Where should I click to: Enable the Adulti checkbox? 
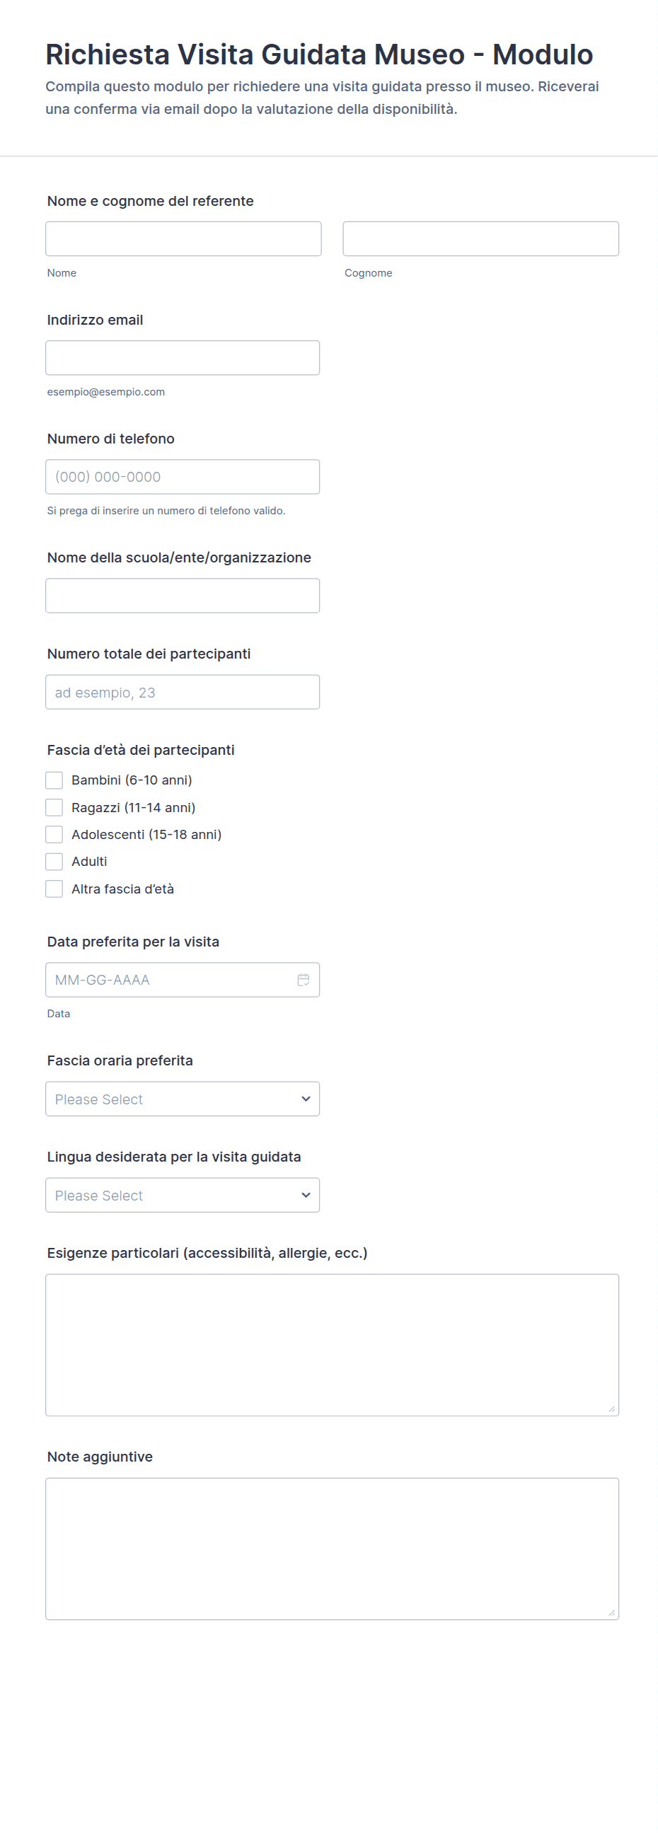pyautogui.click(x=54, y=861)
